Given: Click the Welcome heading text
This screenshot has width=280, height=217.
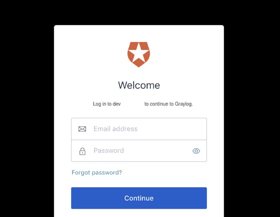Looking at the screenshot, I should click(139, 85).
